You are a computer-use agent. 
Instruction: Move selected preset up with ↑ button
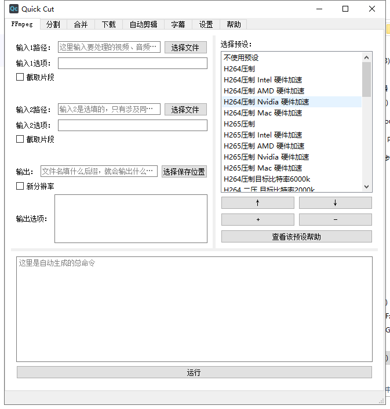(x=258, y=202)
